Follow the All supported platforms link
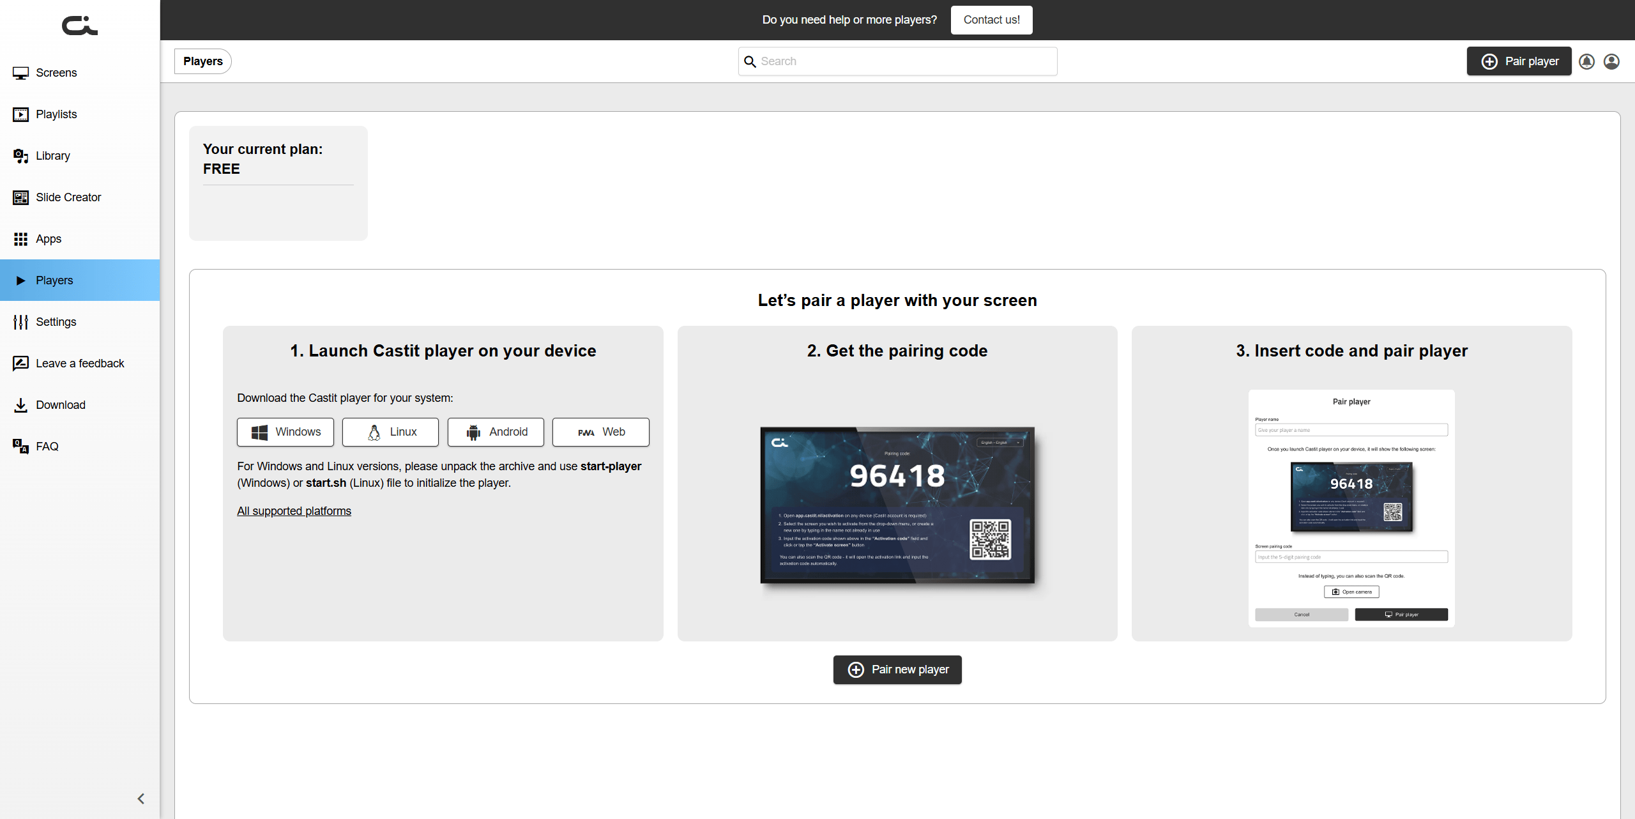Image resolution: width=1635 pixels, height=819 pixels. click(x=294, y=511)
